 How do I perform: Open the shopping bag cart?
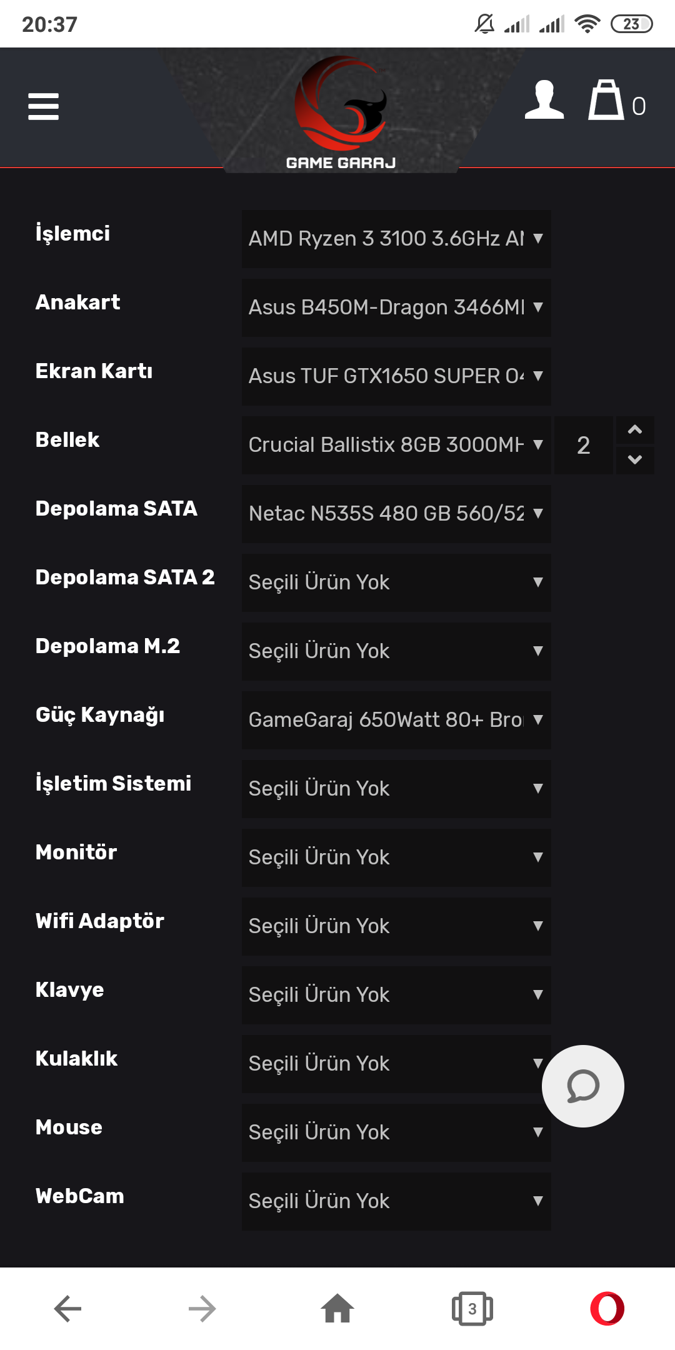(x=607, y=101)
